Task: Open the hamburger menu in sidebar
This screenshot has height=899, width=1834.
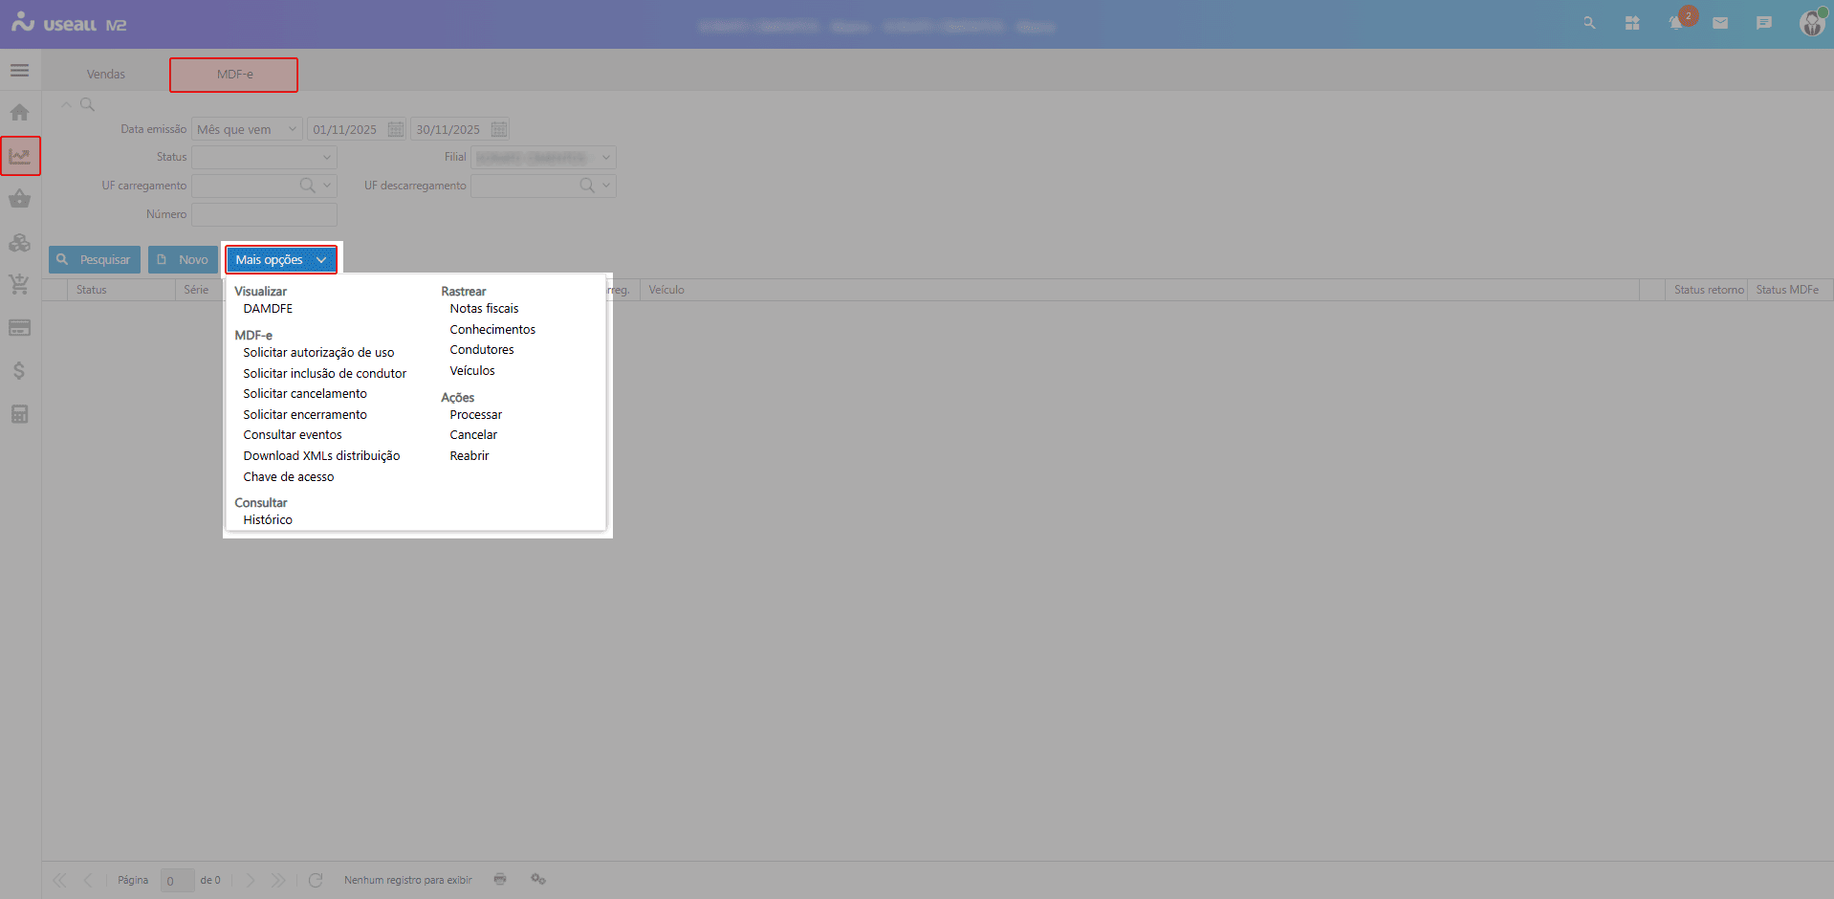Action: (x=19, y=71)
